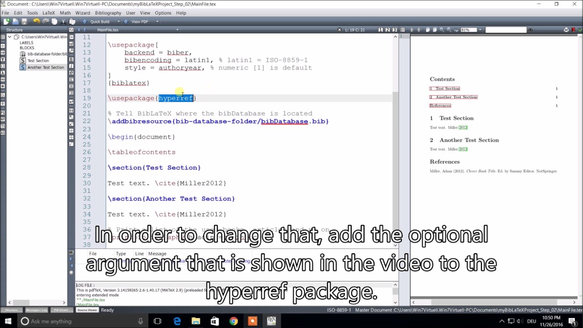Zoom out on the PDF preview

tap(449, 30)
